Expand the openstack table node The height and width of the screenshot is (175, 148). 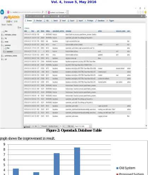pos(4,52)
